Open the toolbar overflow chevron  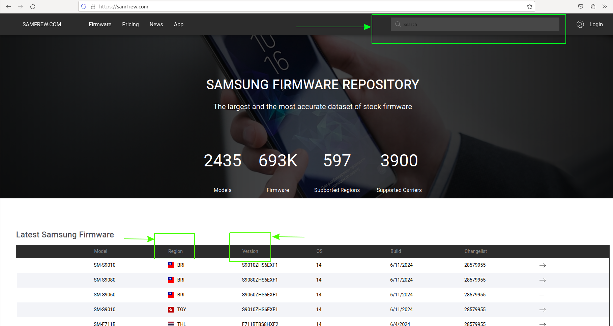[x=605, y=6]
